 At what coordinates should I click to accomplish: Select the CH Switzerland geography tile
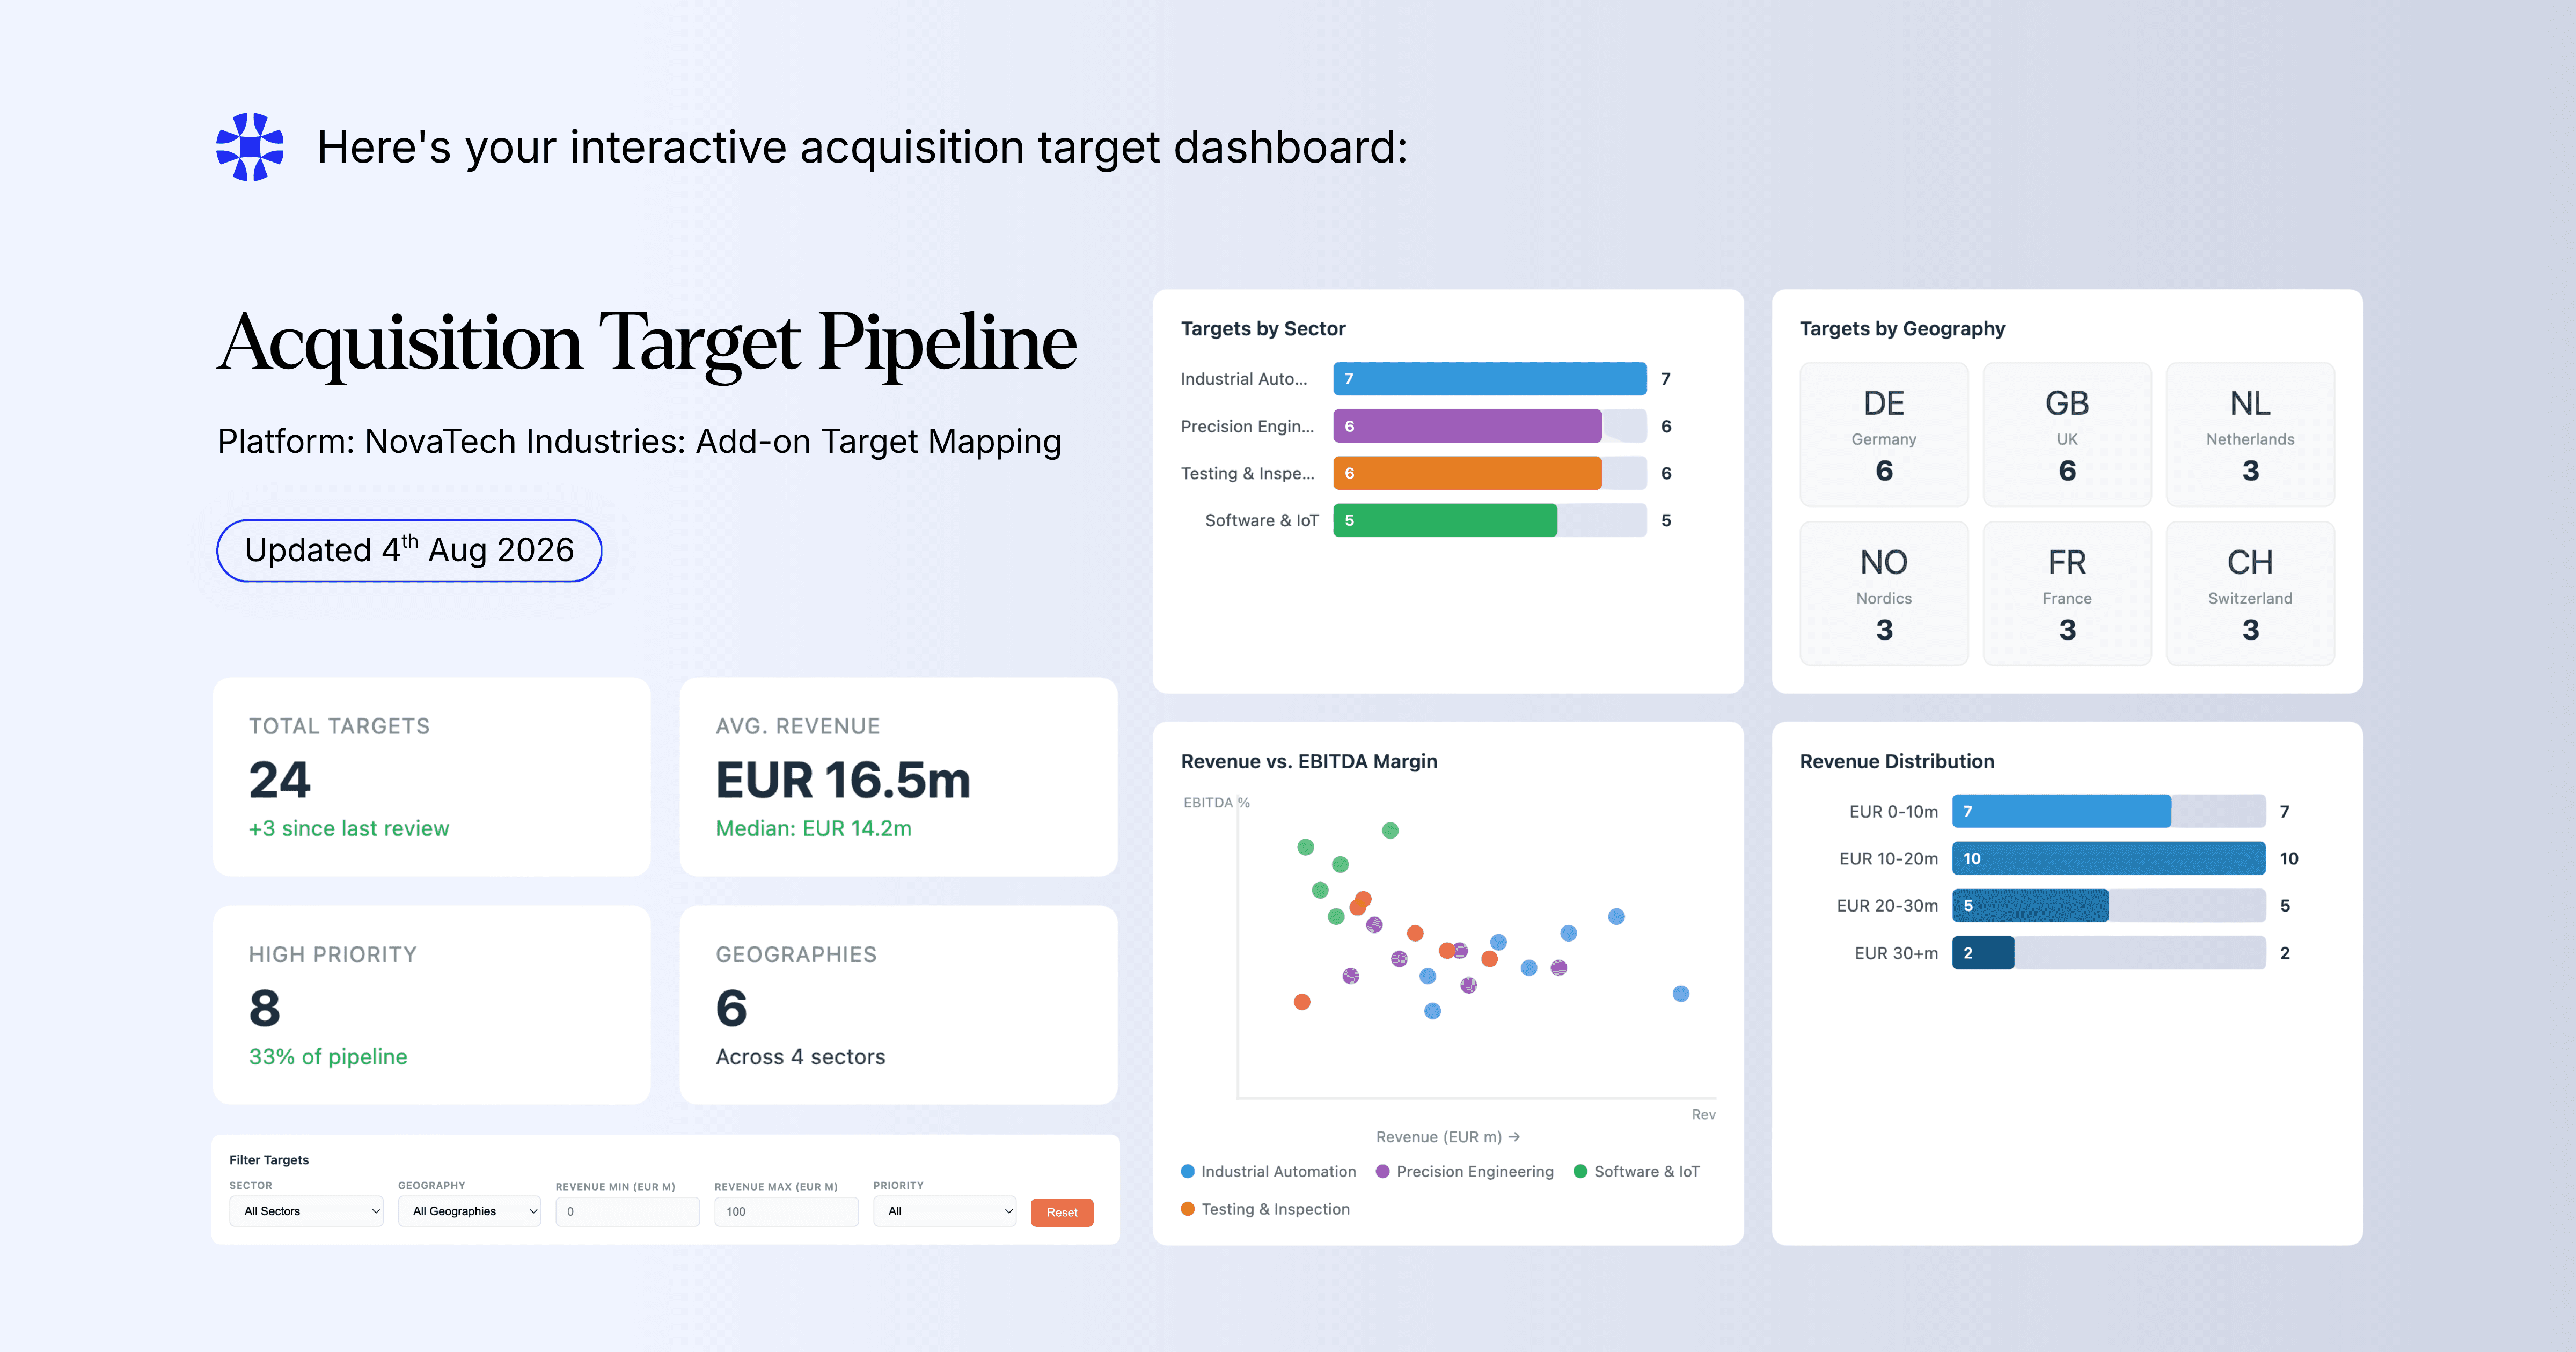pyautogui.click(x=2250, y=593)
